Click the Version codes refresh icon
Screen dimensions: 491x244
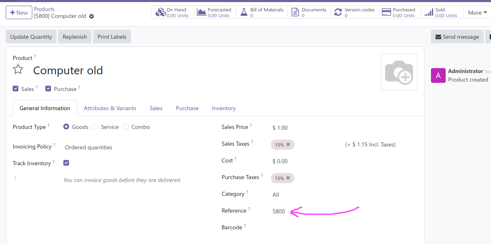point(338,12)
